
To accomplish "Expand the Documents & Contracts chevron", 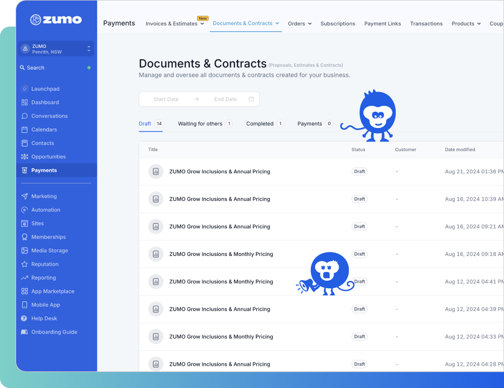I will click(277, 24).
